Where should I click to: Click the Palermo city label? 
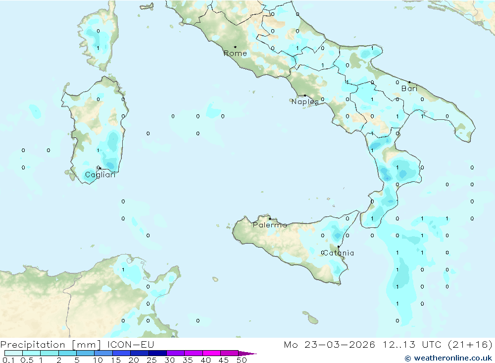270,225
